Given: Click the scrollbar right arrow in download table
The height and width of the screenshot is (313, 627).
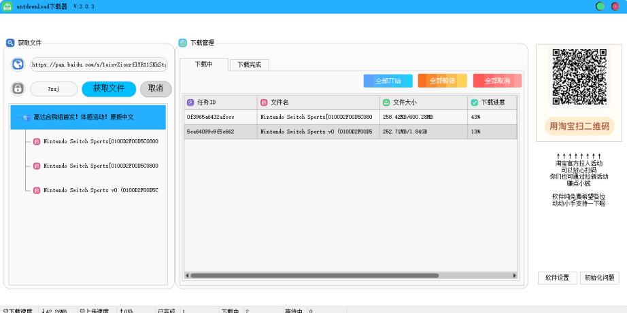Looking at the screenshot, I should point(515,276).
